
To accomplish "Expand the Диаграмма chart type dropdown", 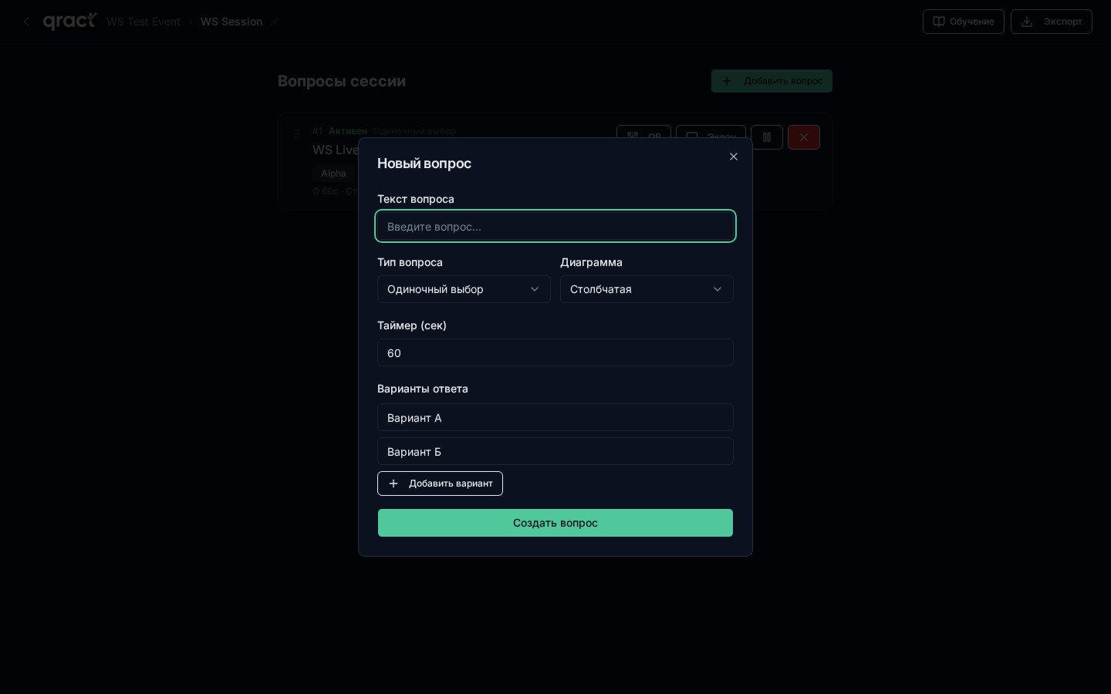I will 646,289.
